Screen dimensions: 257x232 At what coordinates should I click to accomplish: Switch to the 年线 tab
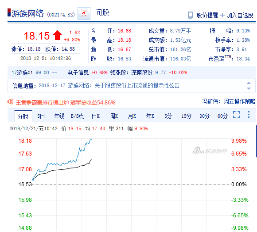click(x=59, y=116)
